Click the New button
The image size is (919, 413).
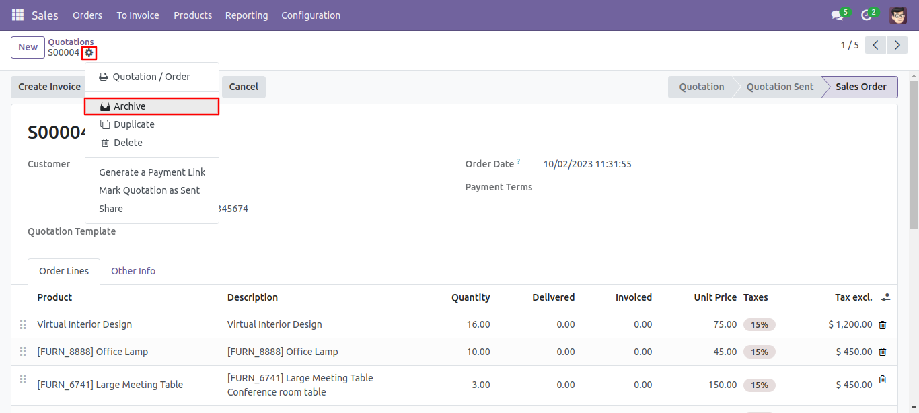(x=28, y=47)
